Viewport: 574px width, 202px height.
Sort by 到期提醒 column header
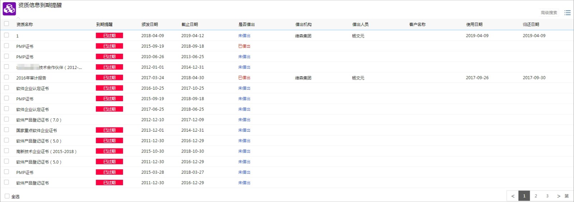pos(104,24)
